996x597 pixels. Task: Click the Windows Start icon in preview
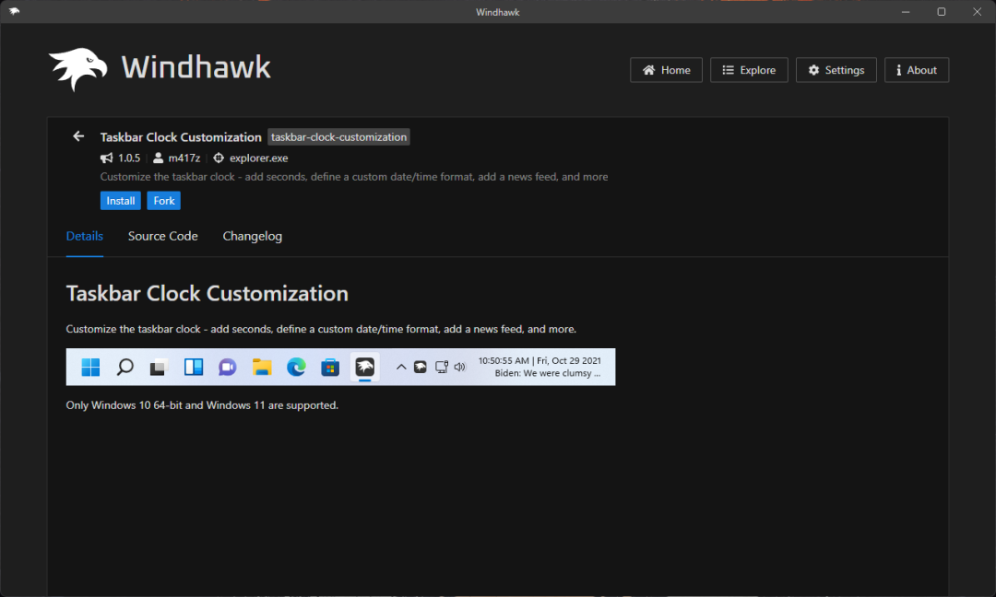pyautogui.click(x=90, y=368)
